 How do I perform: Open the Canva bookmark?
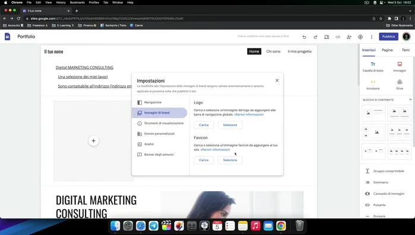click(137, 25)
